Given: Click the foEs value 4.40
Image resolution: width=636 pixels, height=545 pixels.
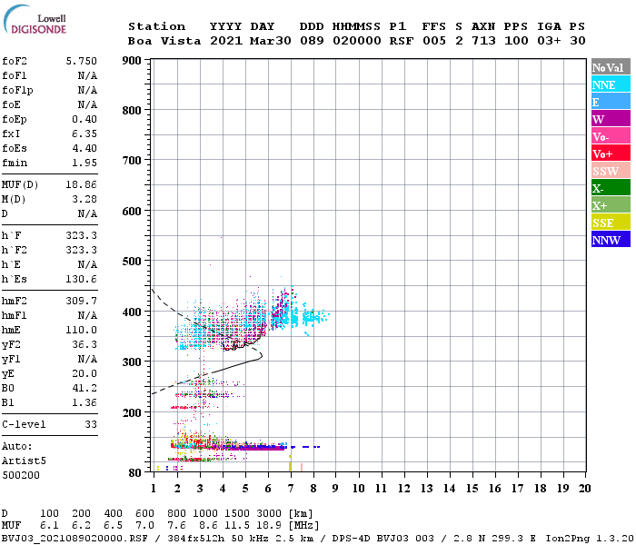Looking at the screenshot, I should tap(84, 148).
